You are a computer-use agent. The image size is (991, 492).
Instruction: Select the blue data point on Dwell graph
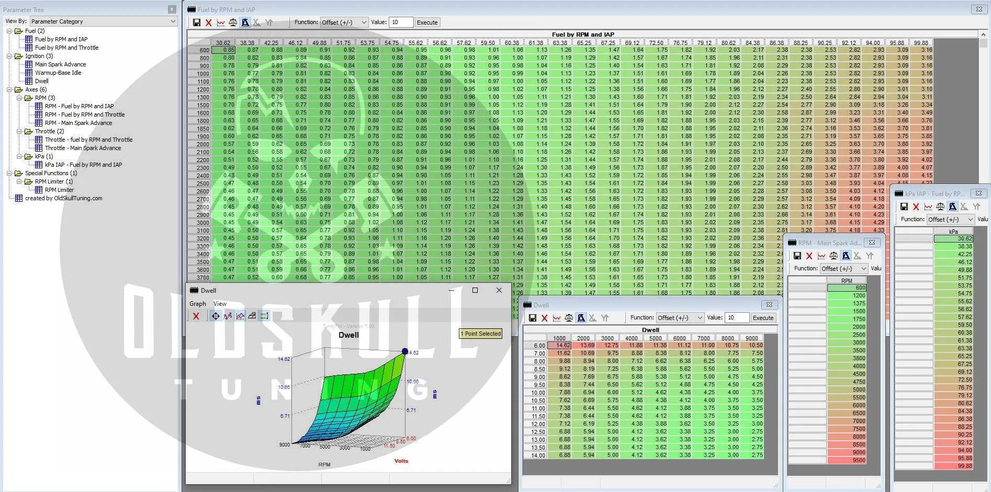click(405, 351)
